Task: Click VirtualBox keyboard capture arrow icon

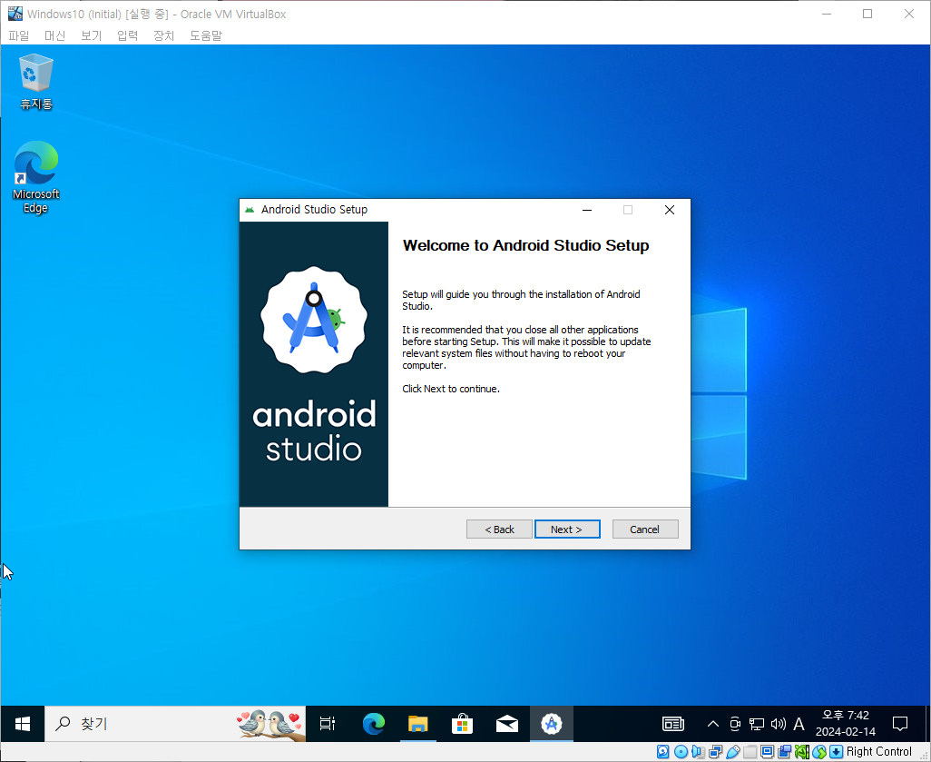Action: 836,751
